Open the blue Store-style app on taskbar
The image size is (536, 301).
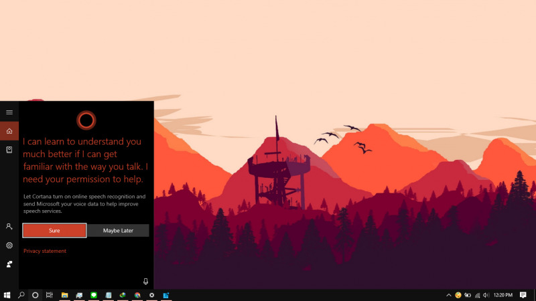pyautogui.click(x=166, y=295)
